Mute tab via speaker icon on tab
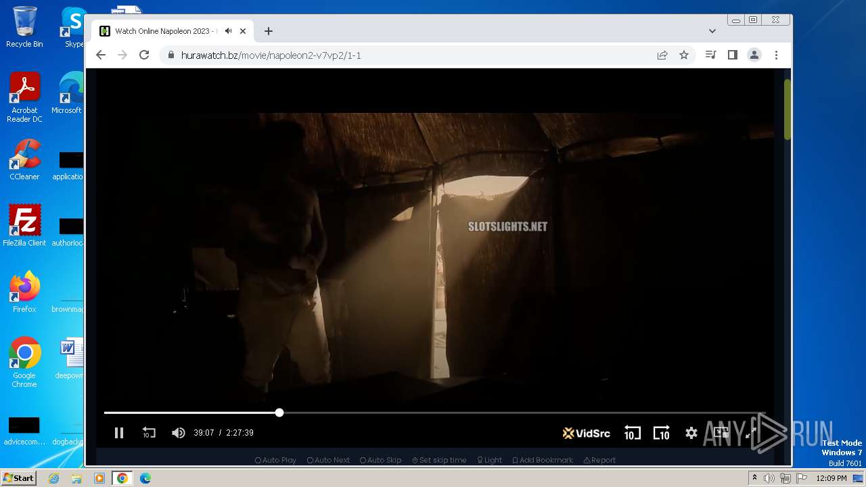866x487 pixels. (229, 31)
